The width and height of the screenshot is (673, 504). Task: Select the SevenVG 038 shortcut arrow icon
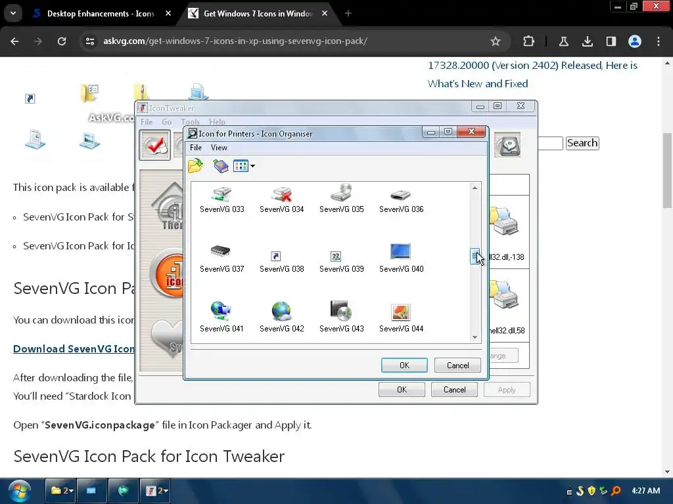[281, 261]
